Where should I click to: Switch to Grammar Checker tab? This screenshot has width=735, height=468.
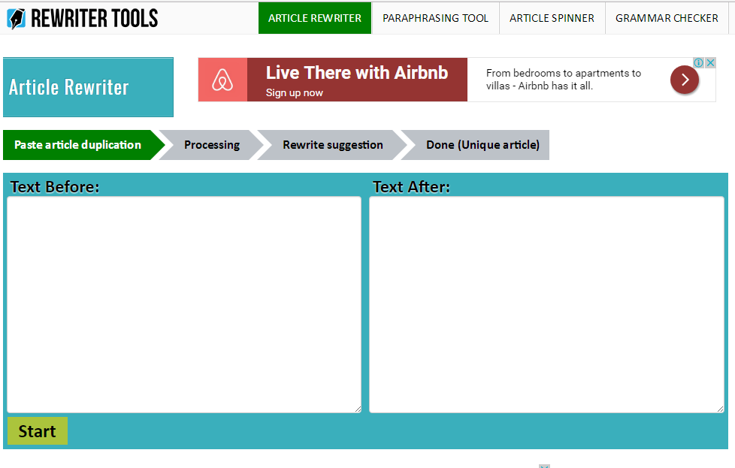click(667, 18)
